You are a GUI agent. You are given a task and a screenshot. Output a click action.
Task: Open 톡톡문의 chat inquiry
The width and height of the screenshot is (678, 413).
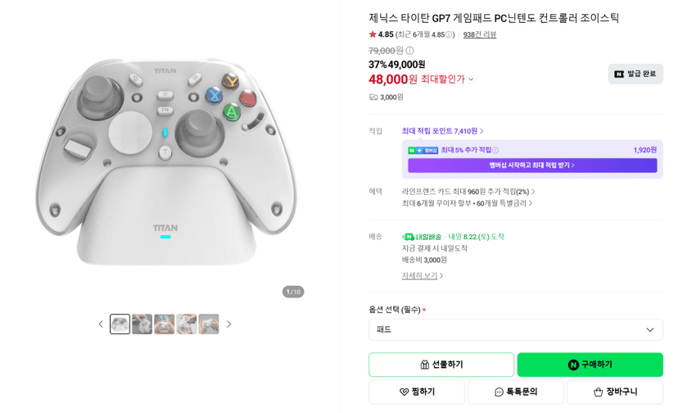[516, 392]
